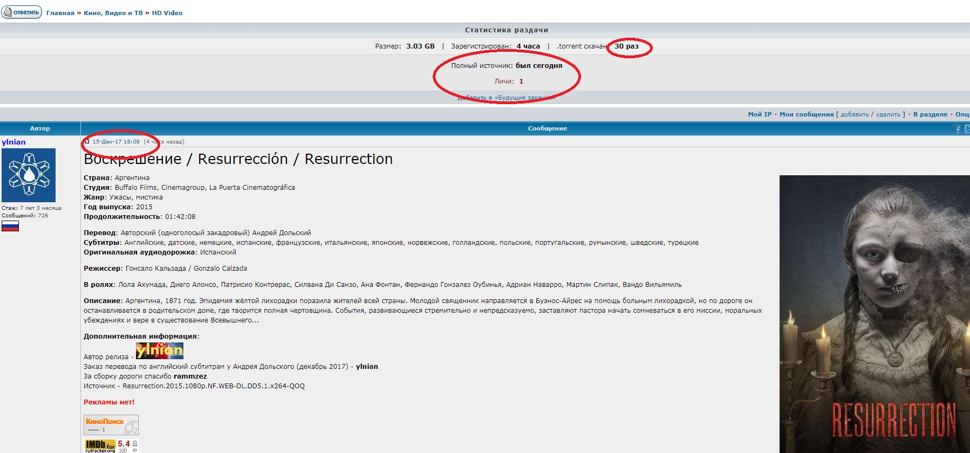Click the «Страна: Аргентина» line
The height and width of the screenshot is (453, 970).
(117, 178)
